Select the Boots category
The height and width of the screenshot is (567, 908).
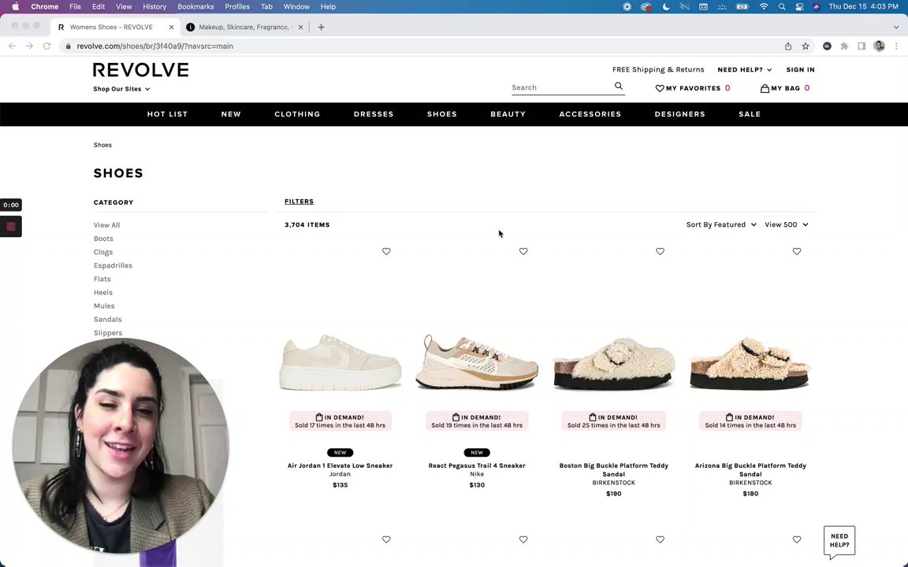[104, 239]
